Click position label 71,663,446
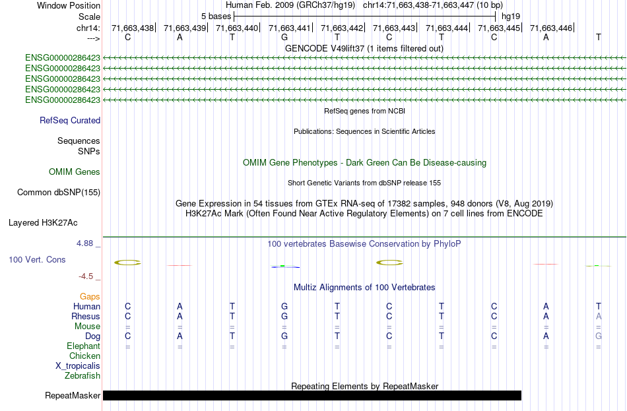 [x=551, y=28]
